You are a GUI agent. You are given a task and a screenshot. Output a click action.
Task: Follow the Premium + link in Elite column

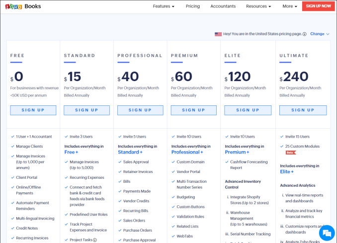[x=237, y=152]
